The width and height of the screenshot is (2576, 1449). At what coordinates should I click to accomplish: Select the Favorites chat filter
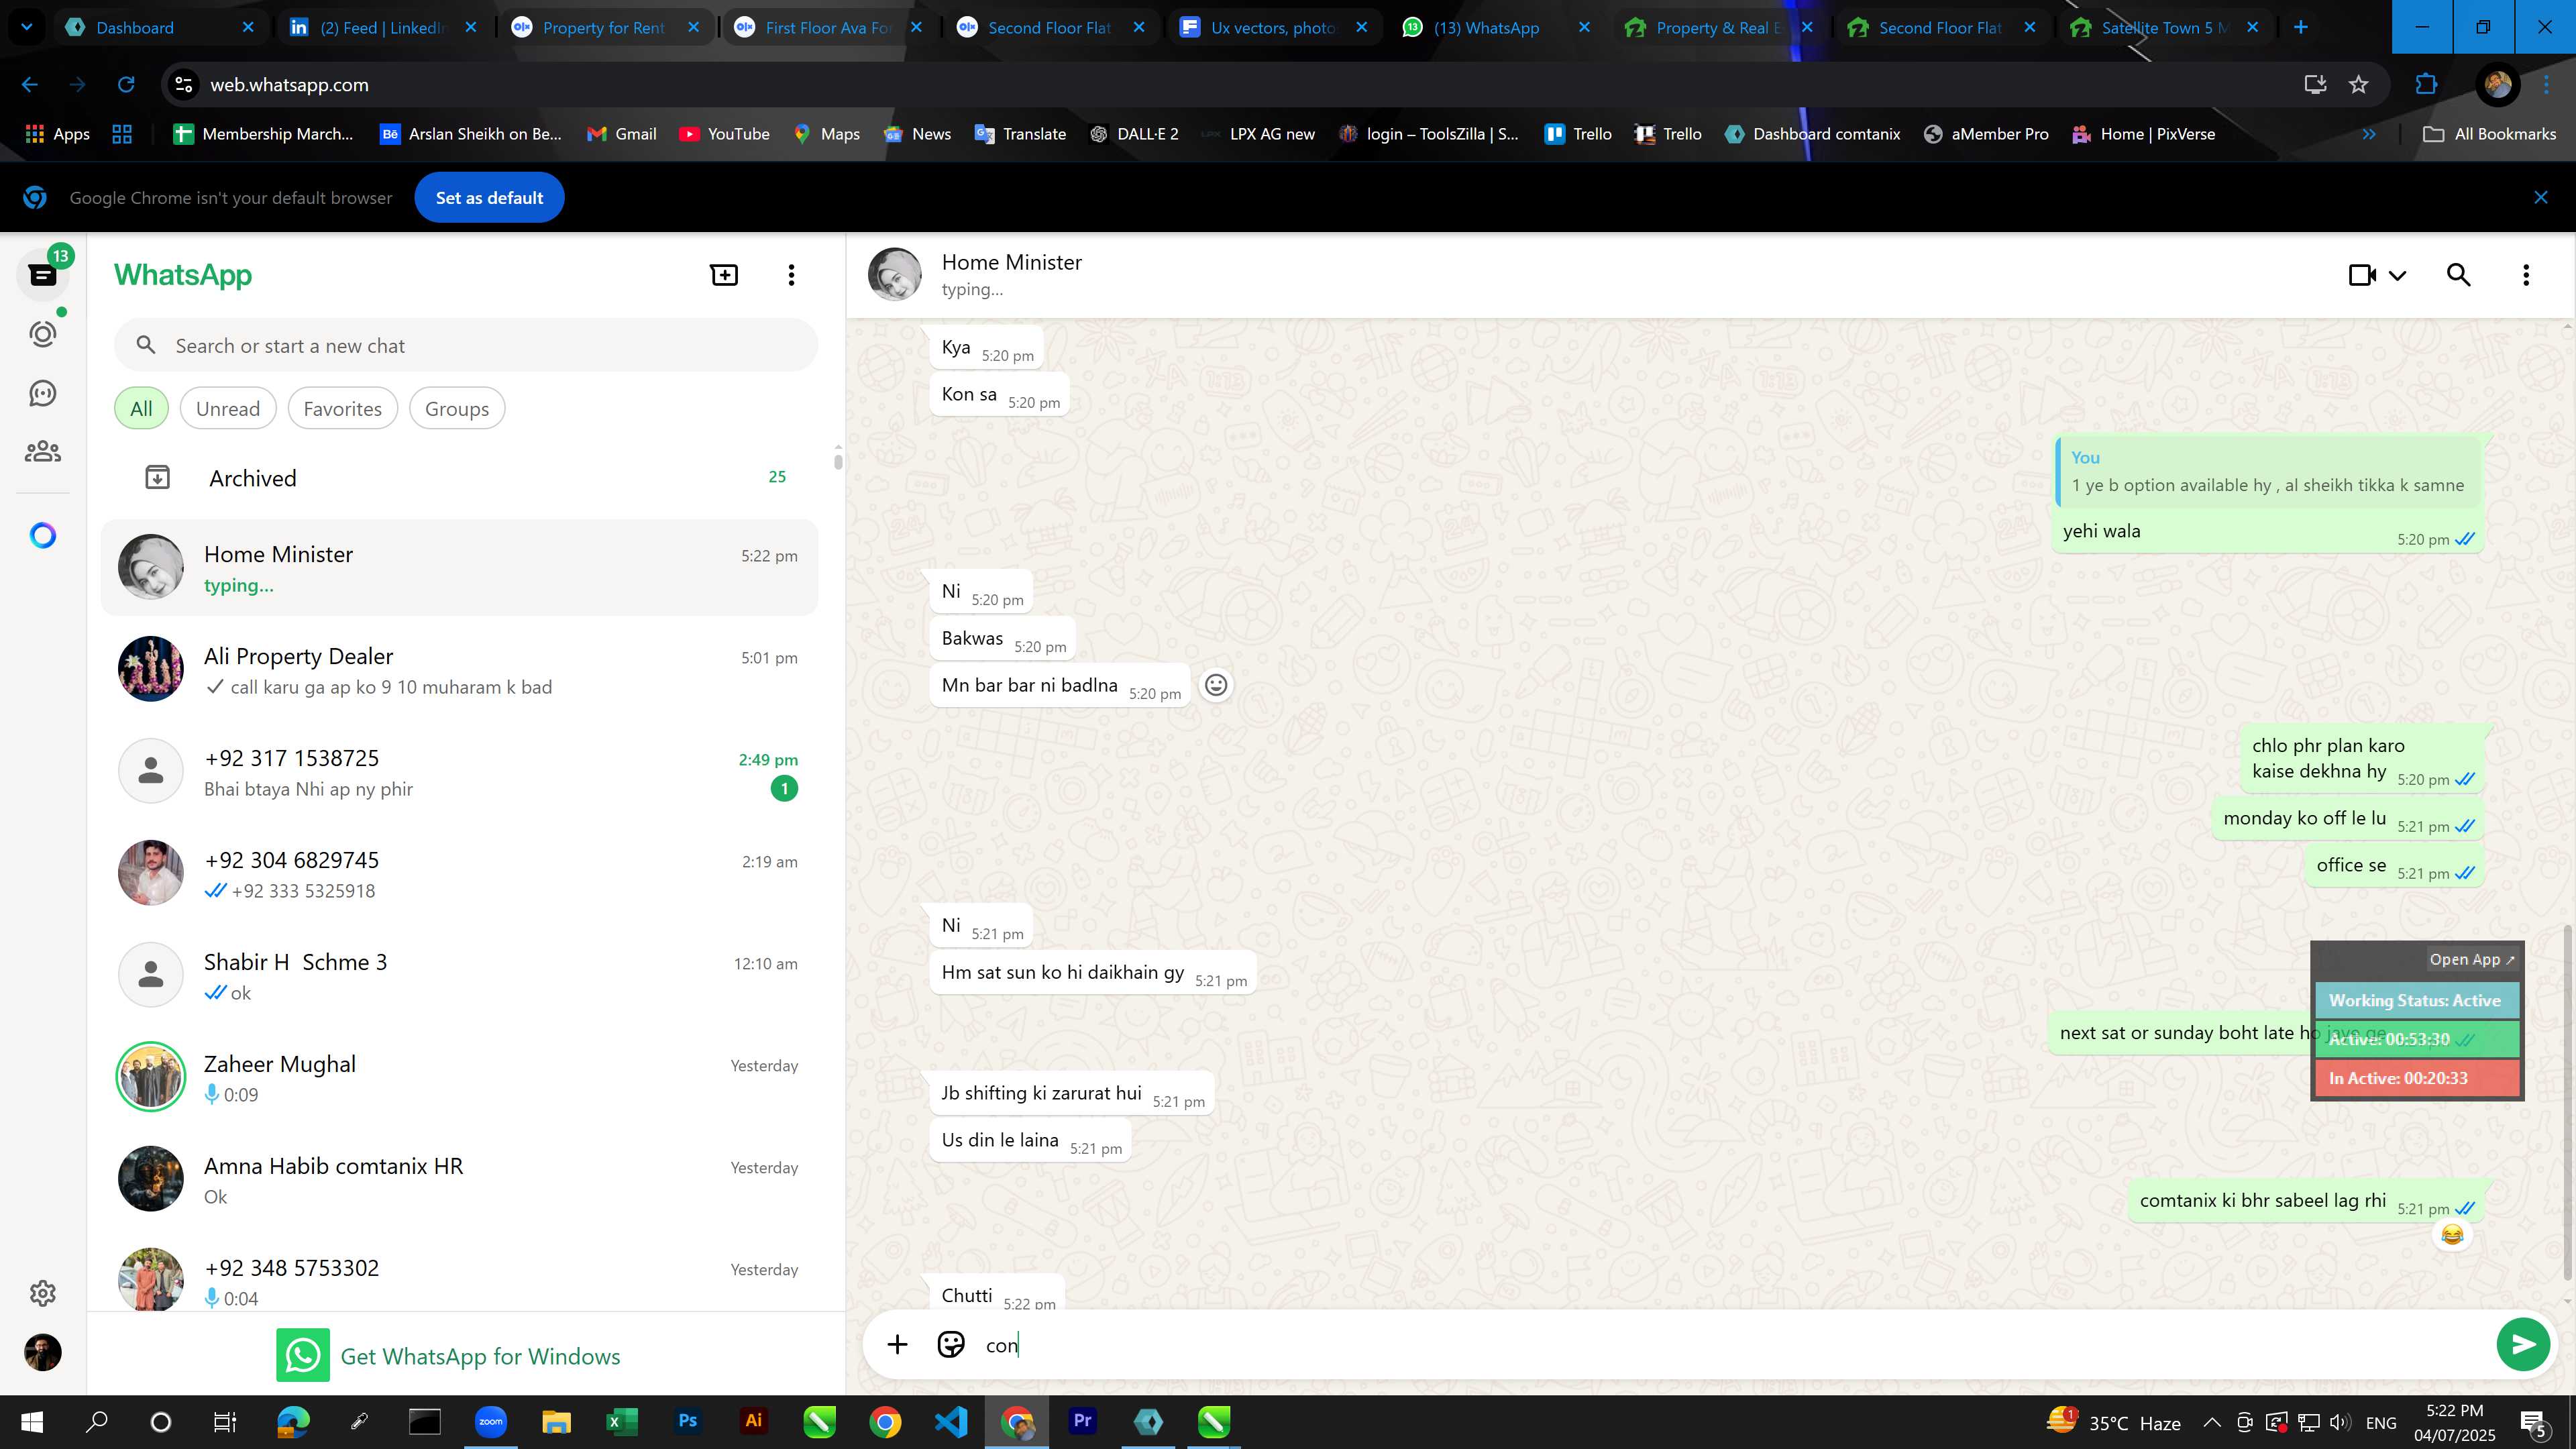(342, 409)
